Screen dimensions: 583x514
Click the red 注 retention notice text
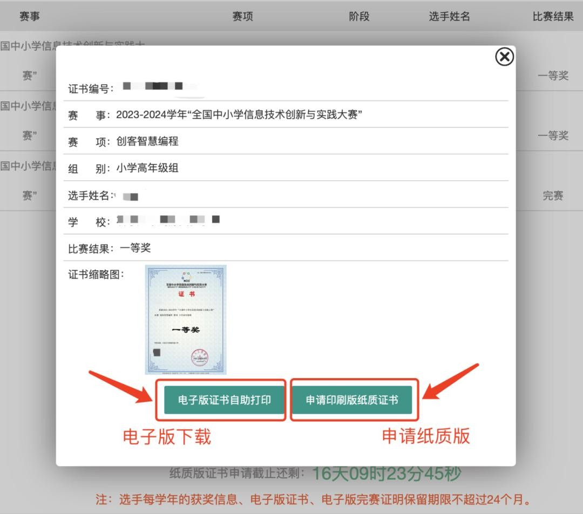coord(313,500)
